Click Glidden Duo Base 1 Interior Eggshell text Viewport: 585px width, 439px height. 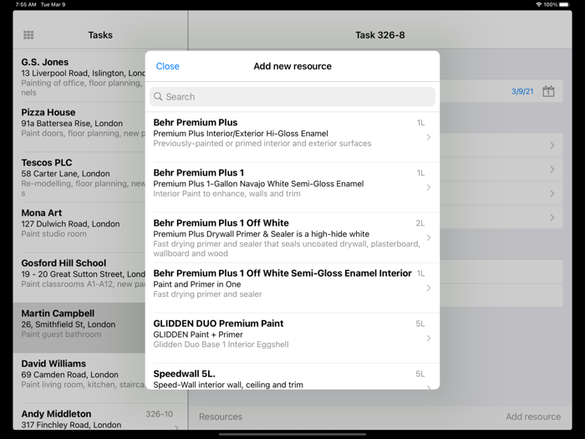point(221,345)
